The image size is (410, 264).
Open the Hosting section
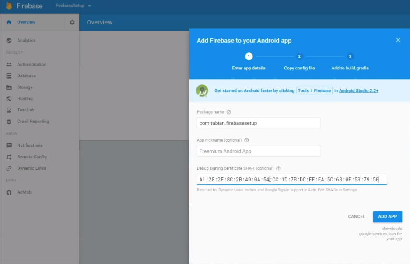coord(25,99)
